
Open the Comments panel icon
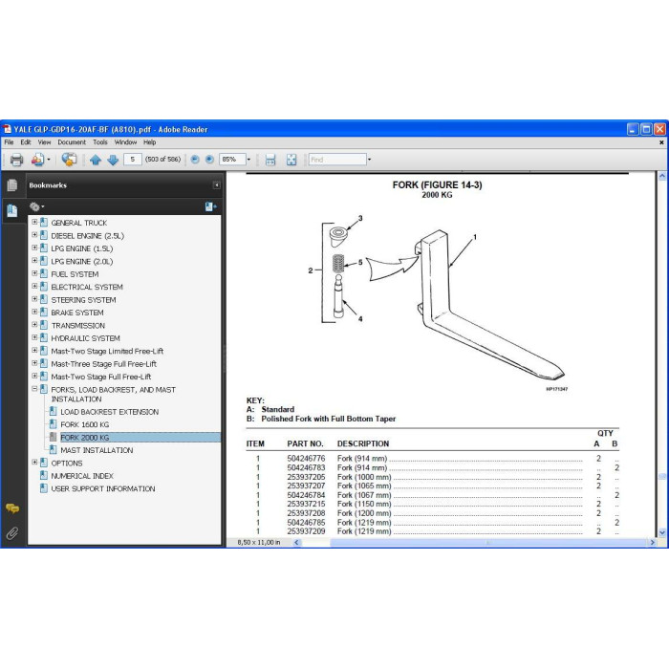click(x=12, y=508)
